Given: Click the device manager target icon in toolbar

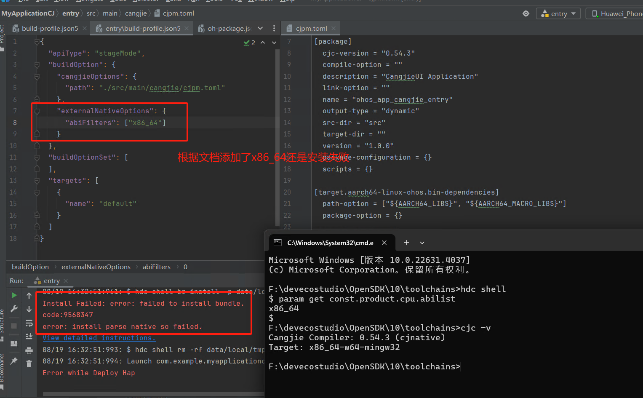Looking at the screenshot, I should 526,13.
